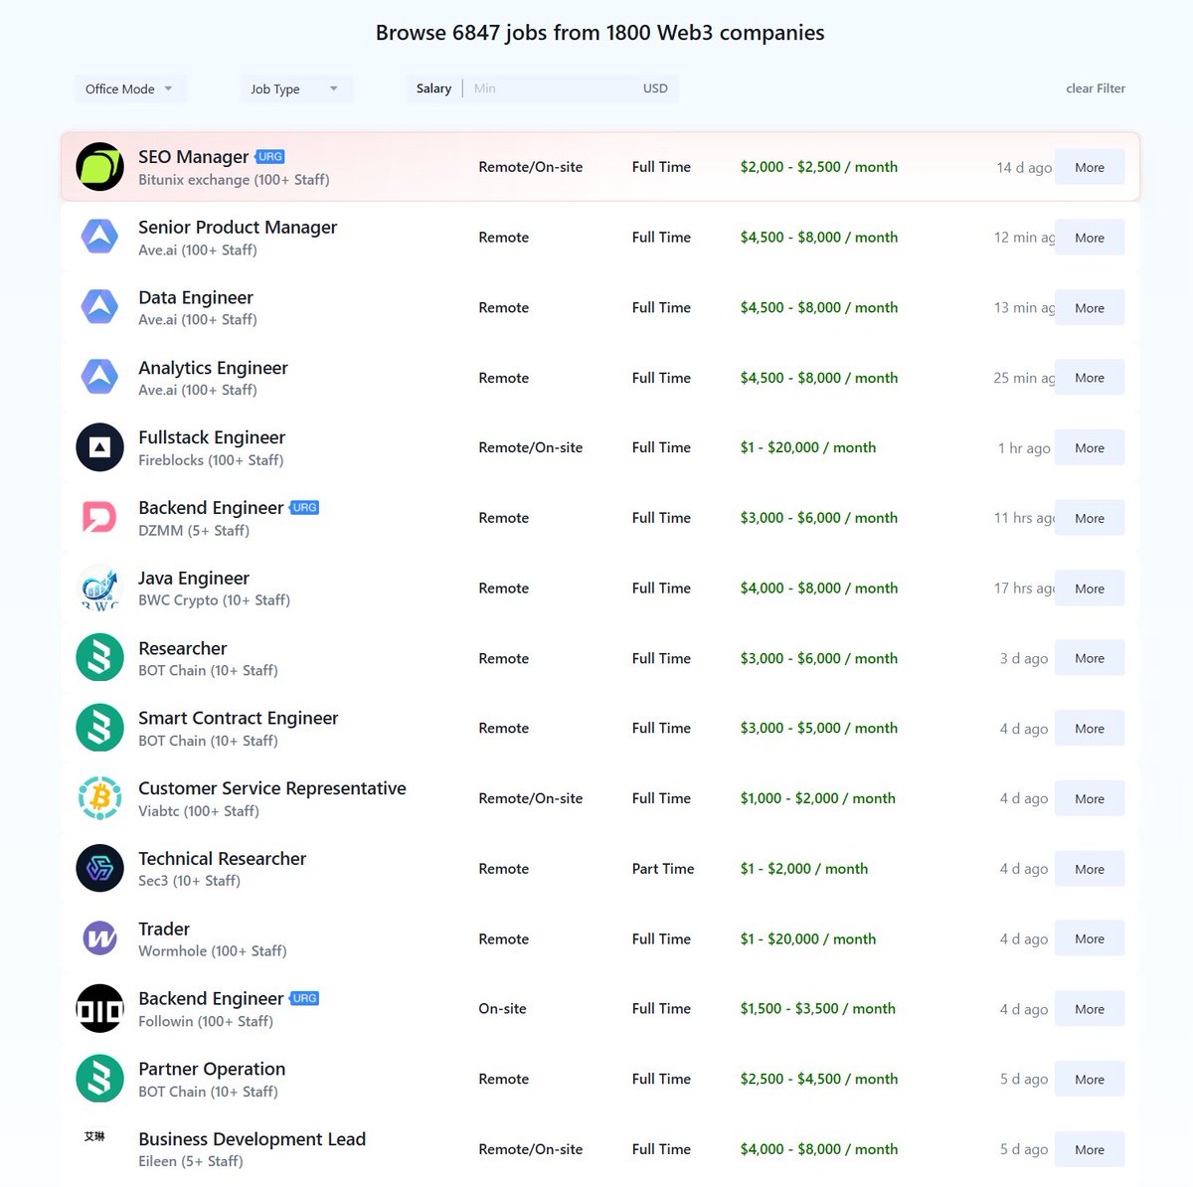
Task: Click URG badge next to SEO Manager
Action: (x=270, y=157)
